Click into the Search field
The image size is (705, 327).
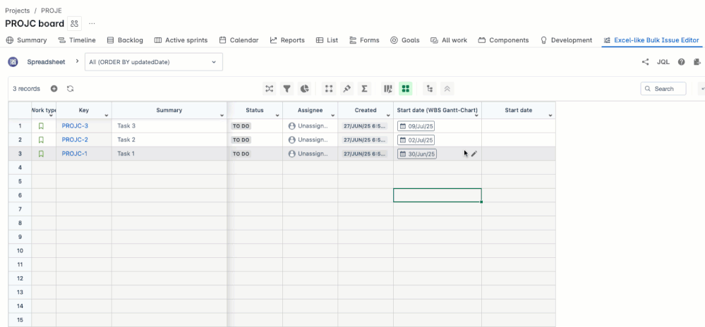pos(663,89)
